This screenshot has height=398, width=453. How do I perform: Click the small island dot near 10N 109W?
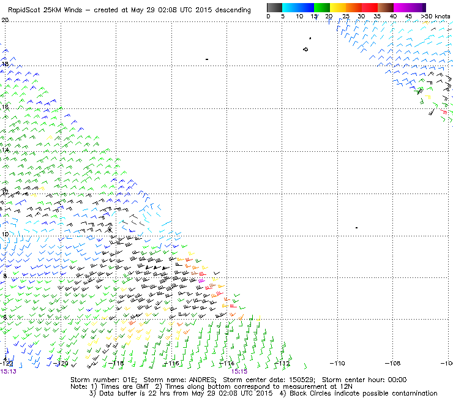356,228
